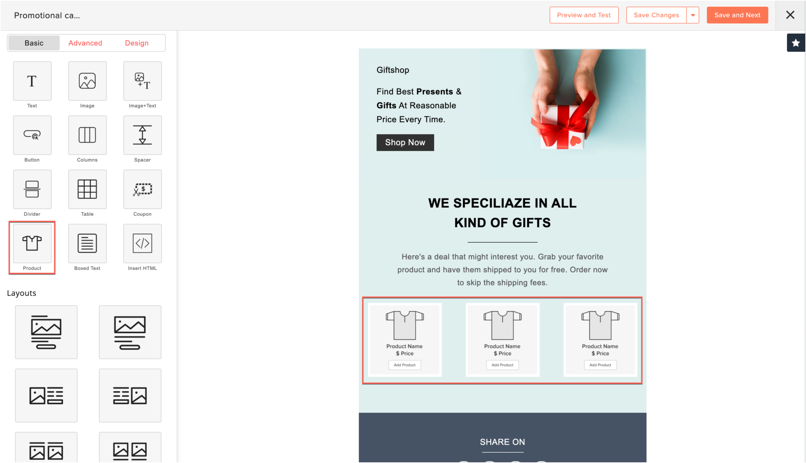Click the Save and Next button
806x463 pixels.
point(737,15)
